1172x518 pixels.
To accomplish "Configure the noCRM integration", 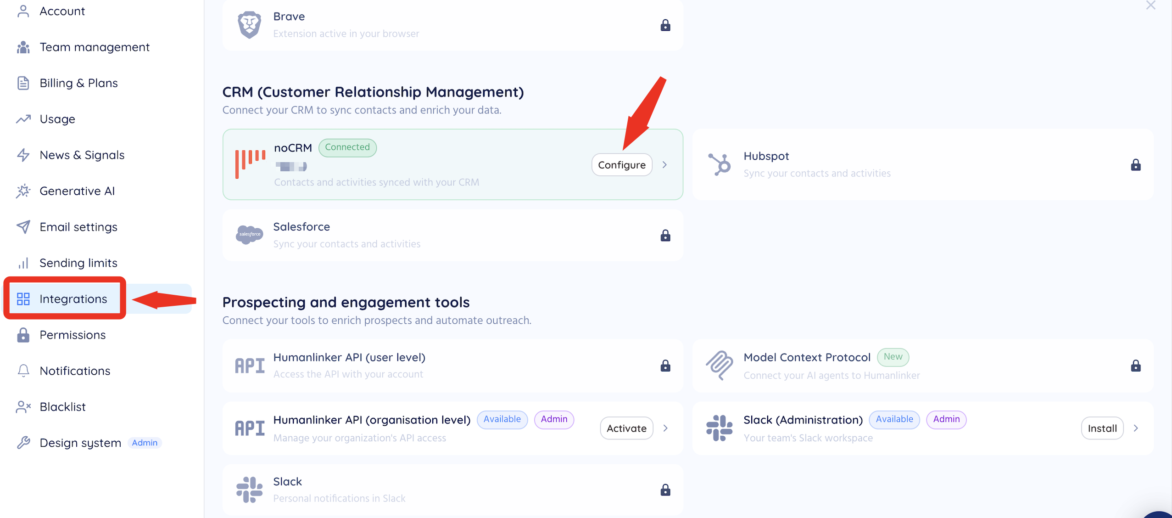I will pyautogui.click(x=622, y=165).
